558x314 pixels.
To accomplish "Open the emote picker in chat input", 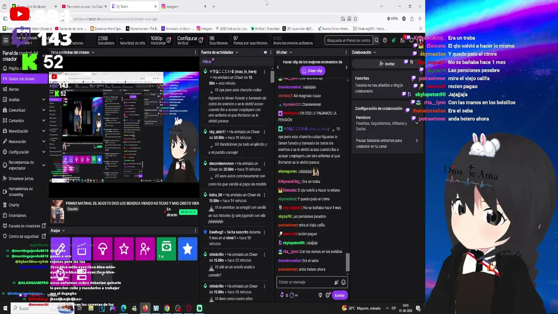I will click(x=344, y=282).
